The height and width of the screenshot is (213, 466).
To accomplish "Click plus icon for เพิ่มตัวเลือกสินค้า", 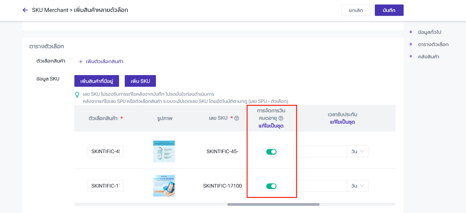I will (x=80, y=62).
